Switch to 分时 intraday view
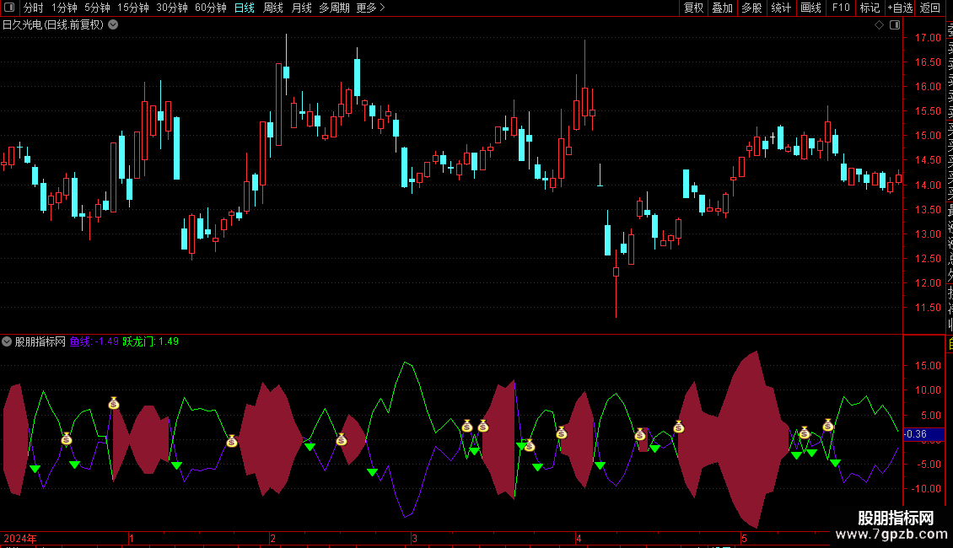 point(34,8)
